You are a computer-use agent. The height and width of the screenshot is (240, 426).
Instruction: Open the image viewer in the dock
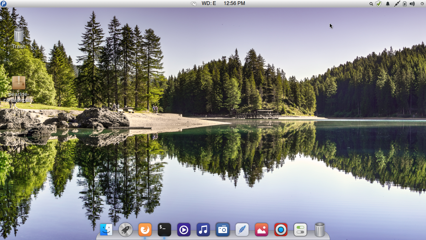[x=262, y=230]
